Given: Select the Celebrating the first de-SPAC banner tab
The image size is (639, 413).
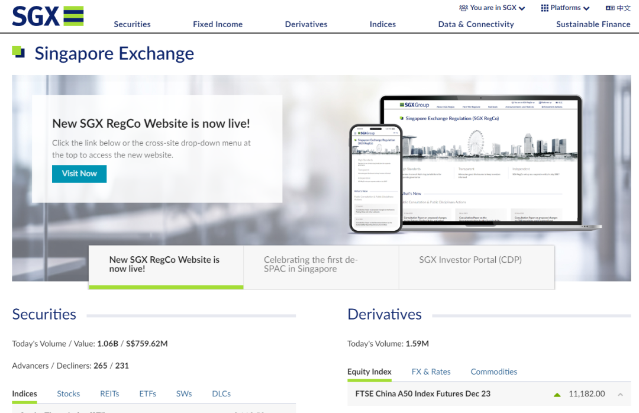Looking at the screenshot, I should click(x=321, y=267).
